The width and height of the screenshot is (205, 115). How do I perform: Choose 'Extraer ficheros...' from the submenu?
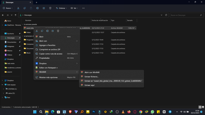(x=91, y=77)
